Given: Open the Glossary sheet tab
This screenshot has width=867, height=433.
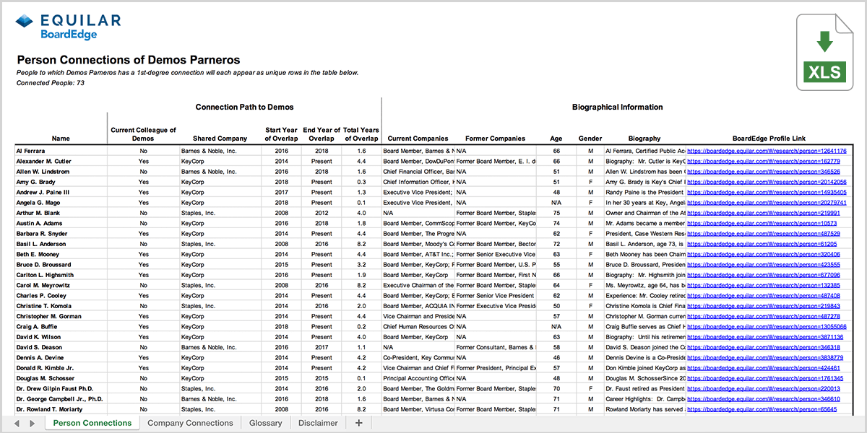Looking at the screenshot, I should coord(265,423).
